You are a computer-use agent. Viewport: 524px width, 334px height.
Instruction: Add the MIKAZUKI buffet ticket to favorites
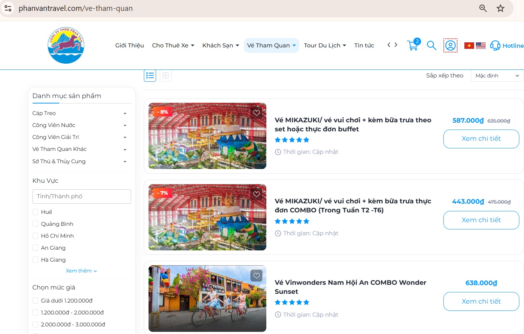(256, 113)
